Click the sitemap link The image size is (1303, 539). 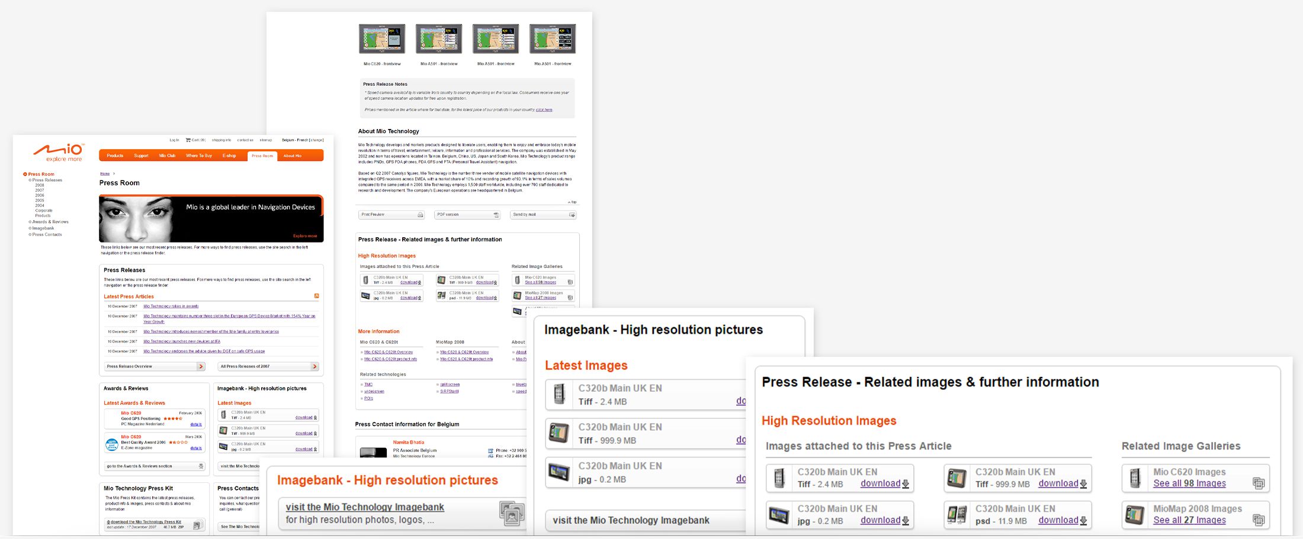pyautogui.click(x=266, y=140)
